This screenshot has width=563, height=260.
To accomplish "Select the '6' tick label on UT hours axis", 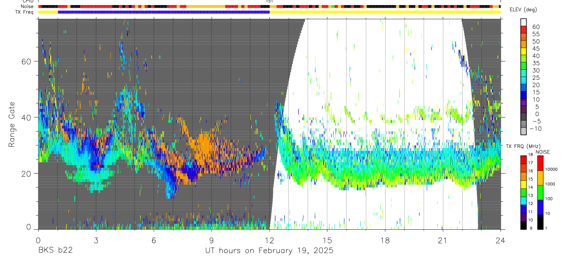I will 154,241.
